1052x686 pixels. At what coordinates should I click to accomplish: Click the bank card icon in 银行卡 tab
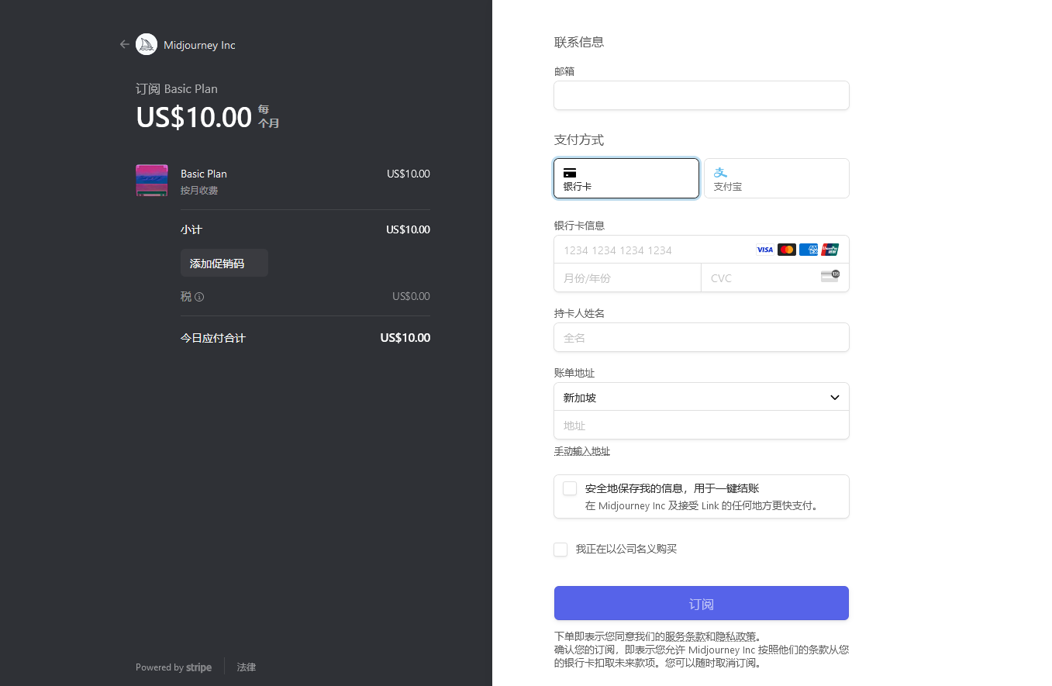click(570, 172)
